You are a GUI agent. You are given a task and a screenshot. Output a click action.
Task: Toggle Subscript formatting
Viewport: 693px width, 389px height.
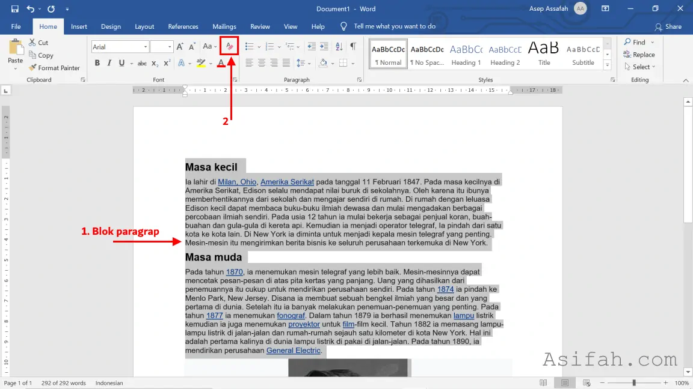tap(155, 64)
